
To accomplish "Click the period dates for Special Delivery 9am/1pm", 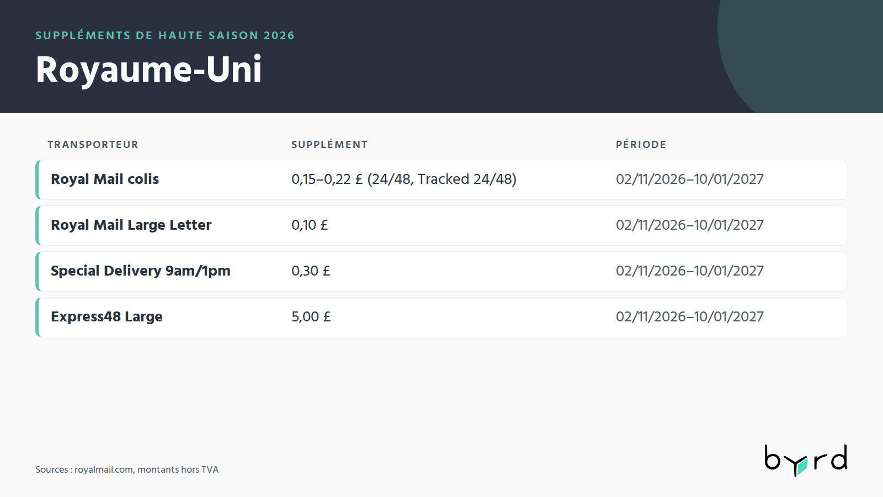I will (x=690, y=271).
